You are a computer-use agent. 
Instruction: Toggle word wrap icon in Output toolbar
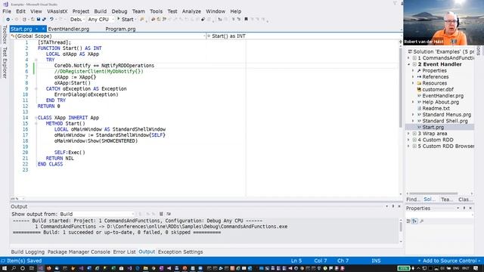tap(169, 214)
